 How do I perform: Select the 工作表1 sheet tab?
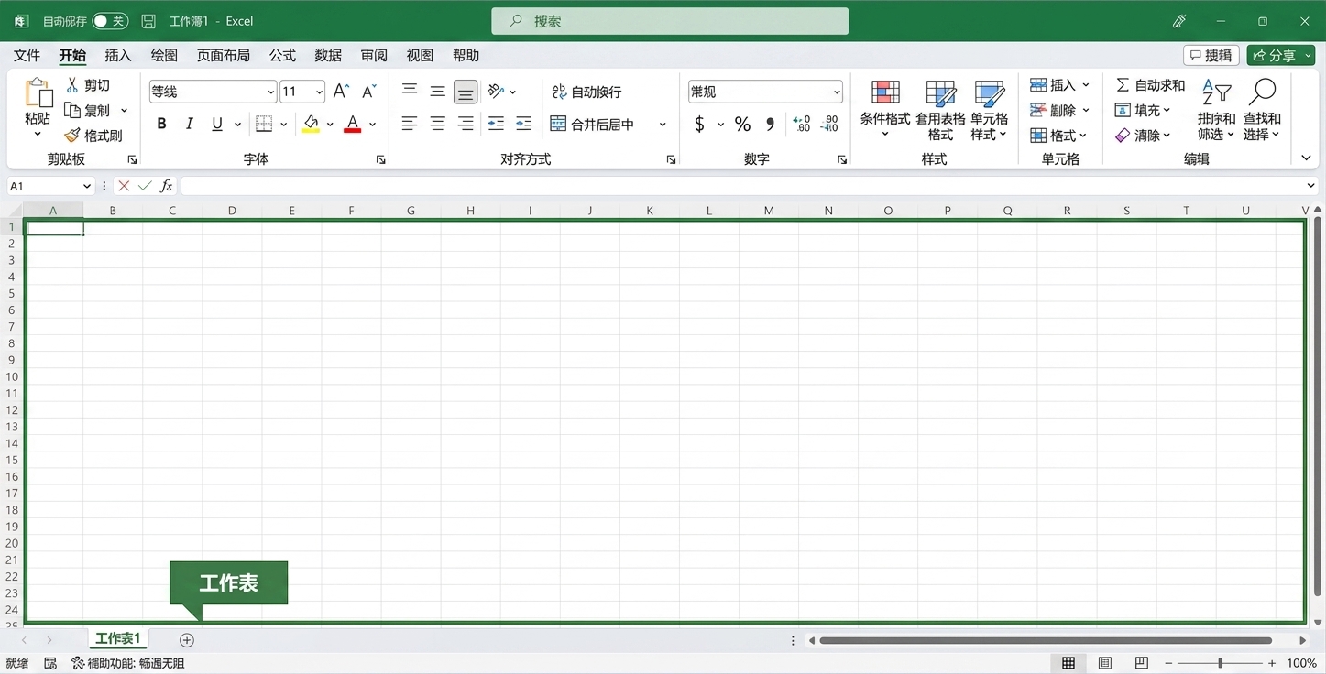118,639
